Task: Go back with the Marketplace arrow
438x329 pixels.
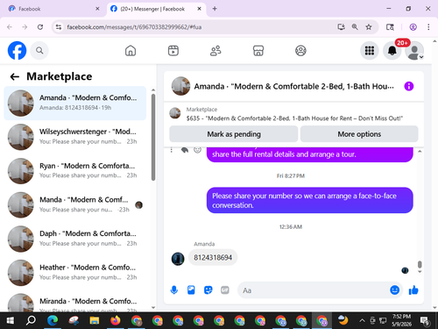Action: (15, 76)
